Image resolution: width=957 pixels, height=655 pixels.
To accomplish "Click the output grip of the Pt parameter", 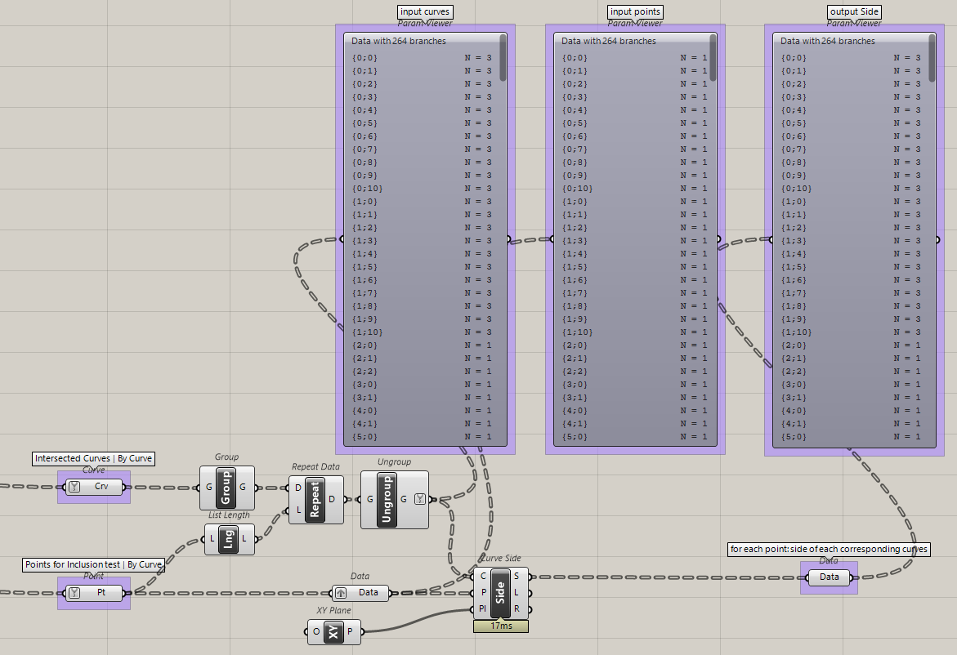I will pyautogui.click(x=124, y=593).
